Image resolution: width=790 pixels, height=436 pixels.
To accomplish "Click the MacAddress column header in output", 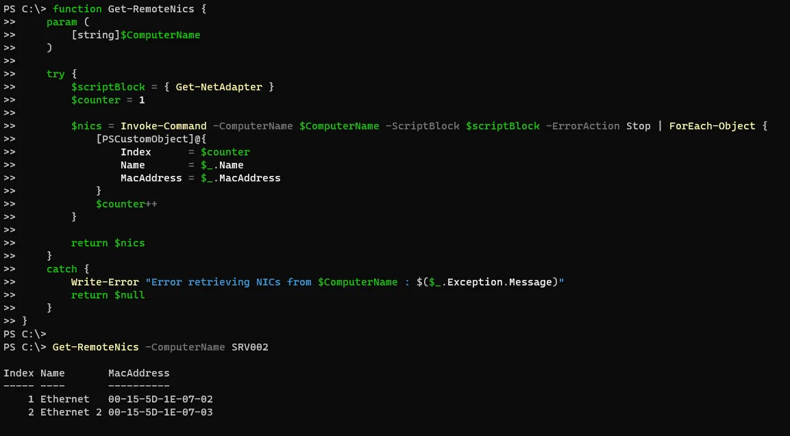I will pos(138,373).
